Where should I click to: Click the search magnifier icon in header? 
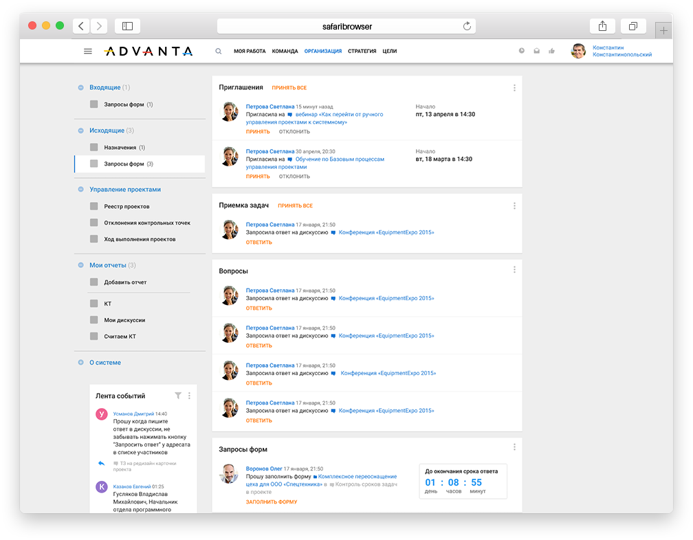[219, 52]
